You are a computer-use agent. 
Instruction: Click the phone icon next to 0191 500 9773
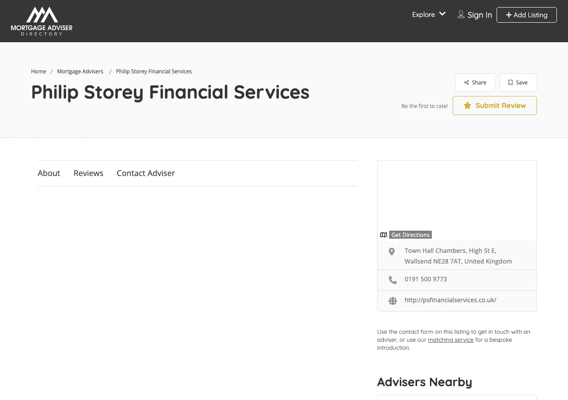pos(392,280)
